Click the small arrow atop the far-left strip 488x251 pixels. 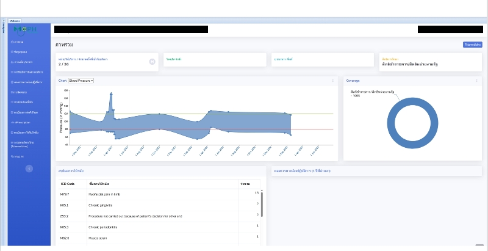click(x=4, y=21)
